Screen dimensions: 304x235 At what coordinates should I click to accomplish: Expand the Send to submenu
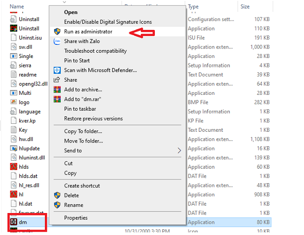[x=117, y=150]
